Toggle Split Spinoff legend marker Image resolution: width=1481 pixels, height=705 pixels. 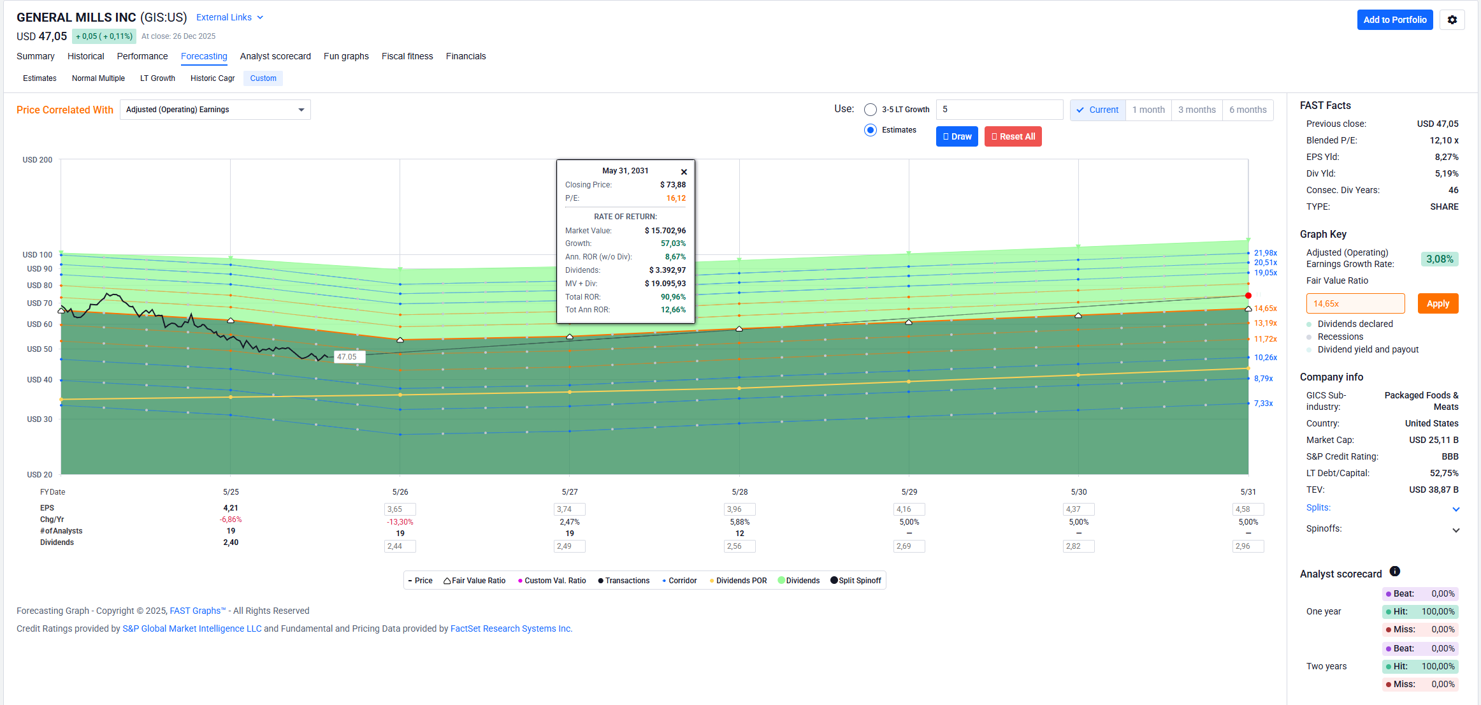point(834,581)
